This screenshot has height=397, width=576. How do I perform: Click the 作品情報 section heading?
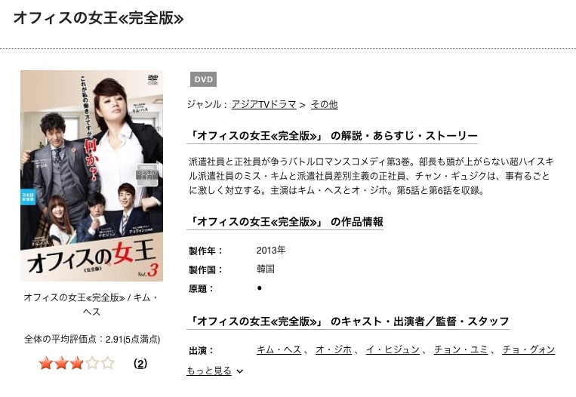coord(285,222)
